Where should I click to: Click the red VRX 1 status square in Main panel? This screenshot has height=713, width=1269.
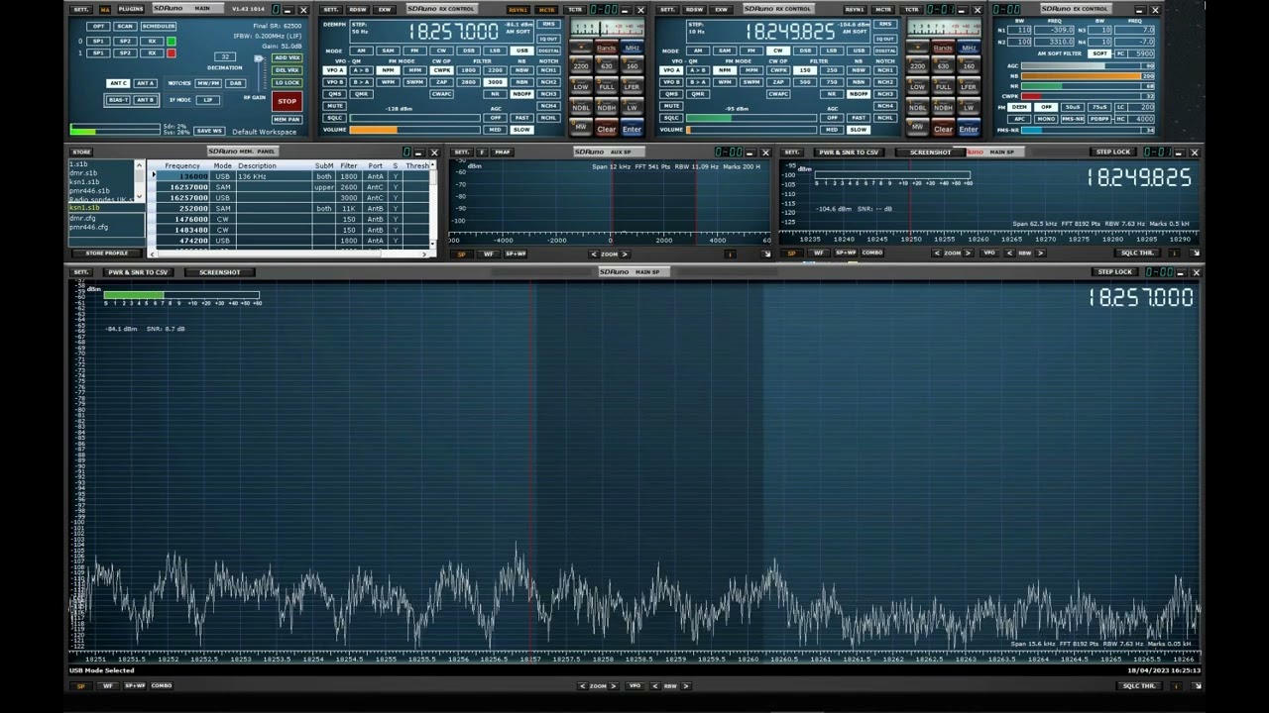click(x=171, y=52)
